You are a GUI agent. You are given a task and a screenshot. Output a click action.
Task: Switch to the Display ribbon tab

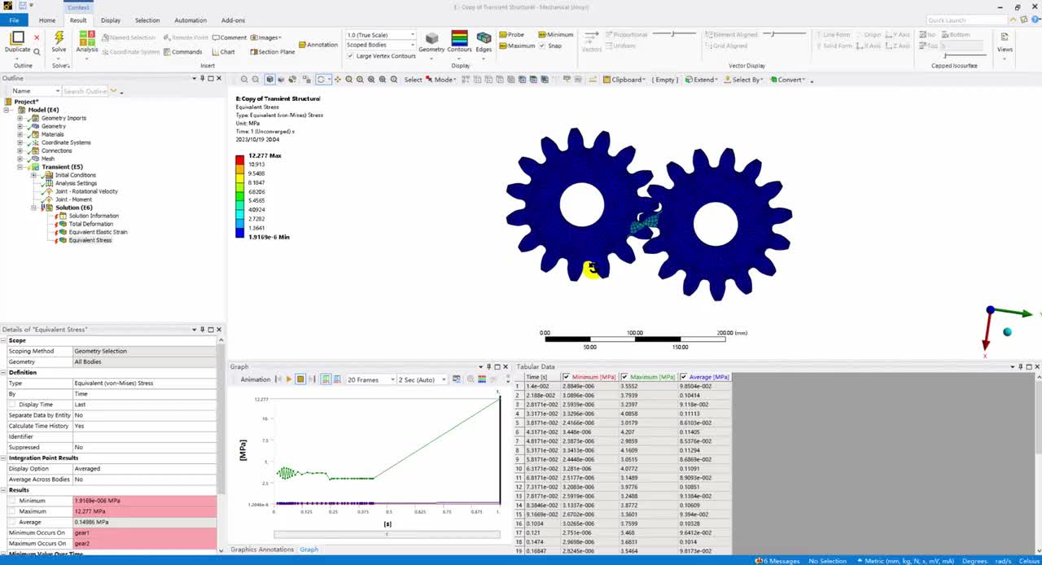(x=111, y=20)
